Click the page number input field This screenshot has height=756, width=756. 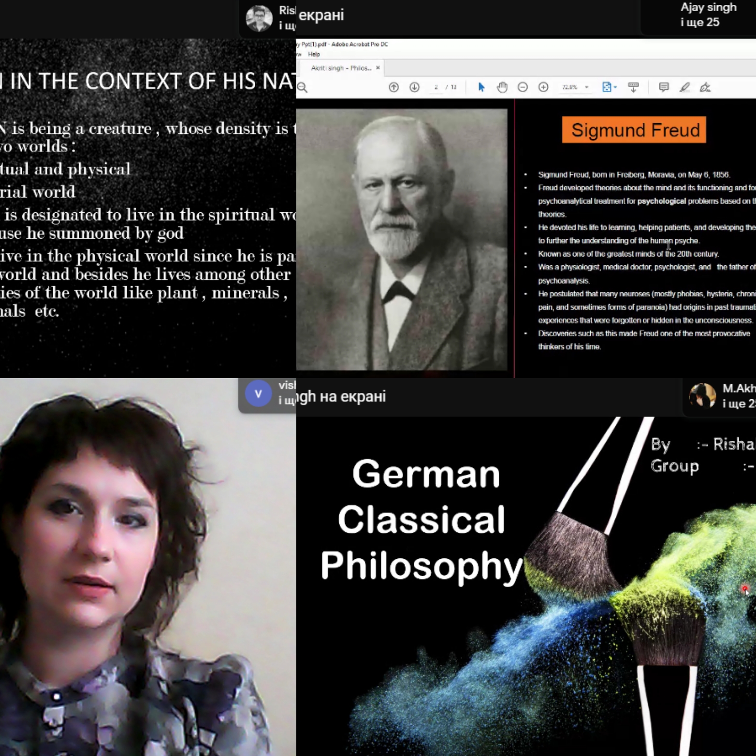tap(436, 87)
